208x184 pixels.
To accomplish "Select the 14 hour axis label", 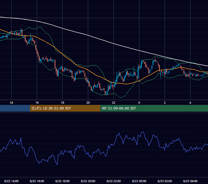I will tap(11, 103).
